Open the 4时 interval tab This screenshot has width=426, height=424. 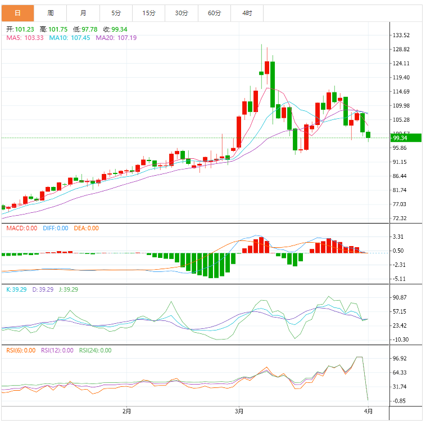coord(247,13)
